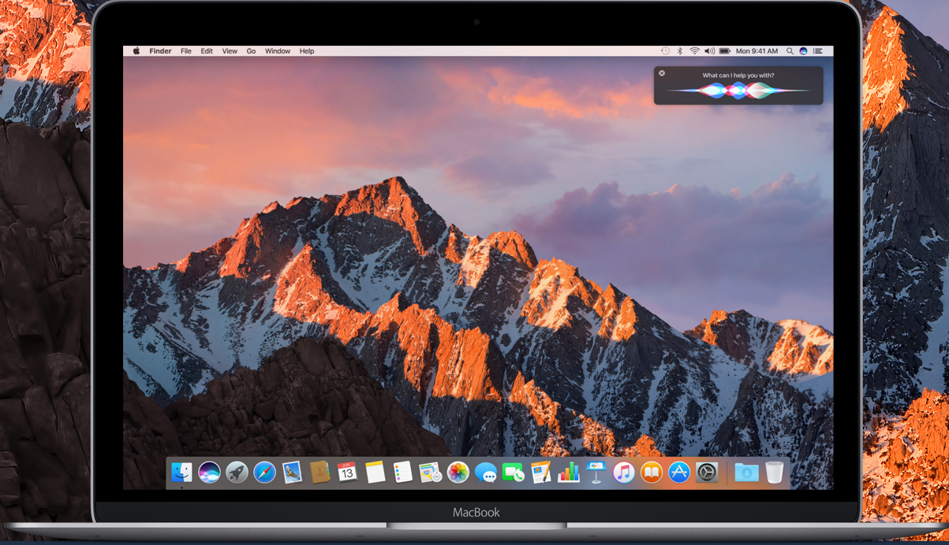
Task: Launch Siri from the Dock
Action: 209,472
